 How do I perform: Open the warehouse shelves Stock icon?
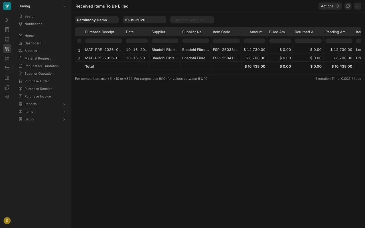point(7,58)
